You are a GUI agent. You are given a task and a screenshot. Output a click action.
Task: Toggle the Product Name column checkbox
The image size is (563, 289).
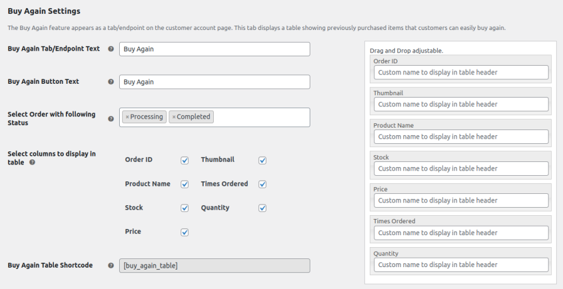click(x=184, y=184)
